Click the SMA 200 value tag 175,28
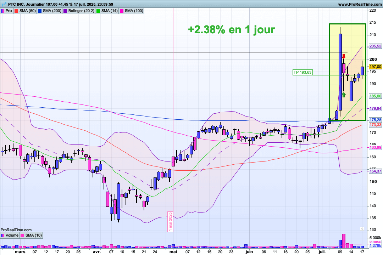Screen dimensions: 383x255 click(375, 120)
